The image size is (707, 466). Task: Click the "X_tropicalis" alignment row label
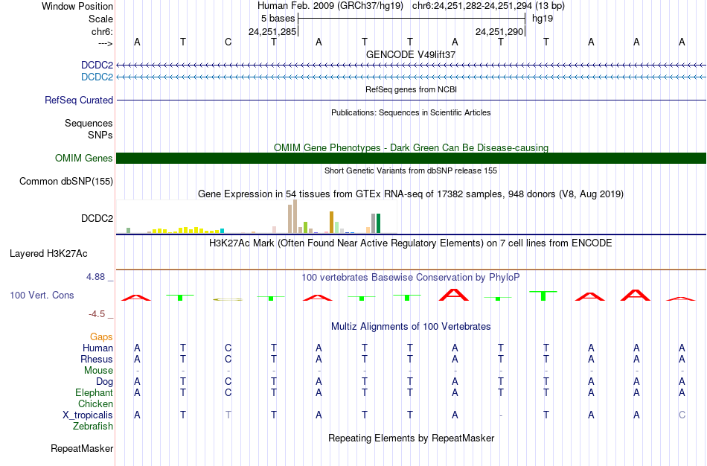pos(88,415)
